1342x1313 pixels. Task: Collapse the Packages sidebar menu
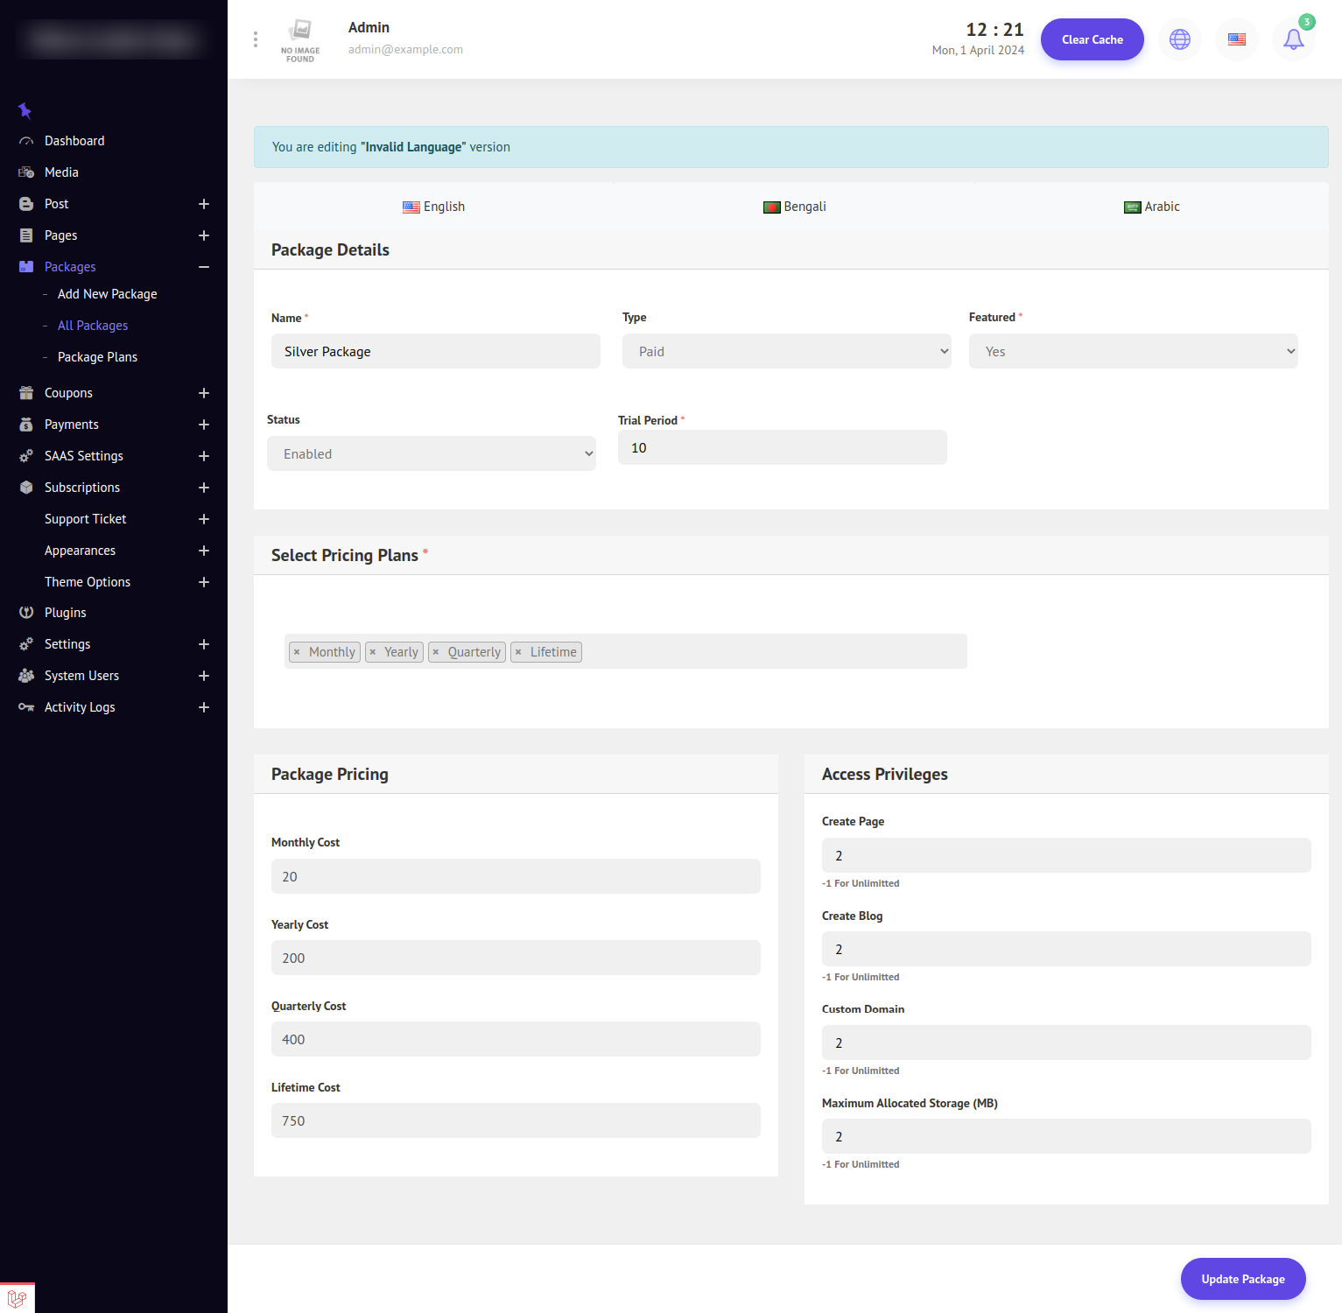[204, 267]
